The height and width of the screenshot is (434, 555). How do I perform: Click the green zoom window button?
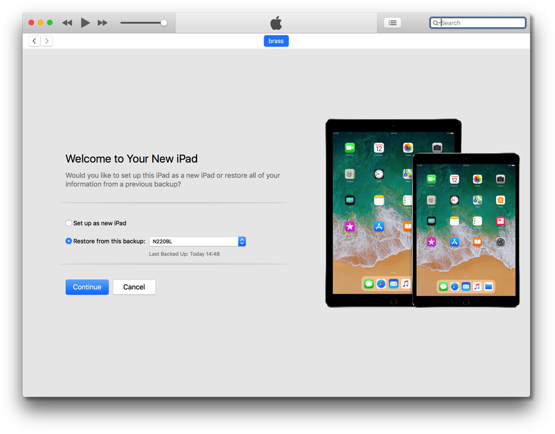tap(50, 23)
